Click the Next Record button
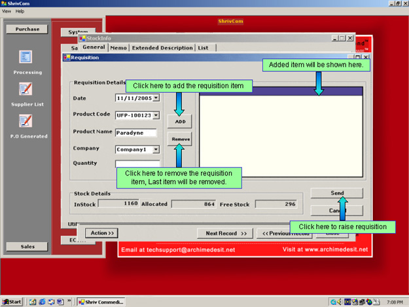 pyautogui.click(x=225, y=233)
